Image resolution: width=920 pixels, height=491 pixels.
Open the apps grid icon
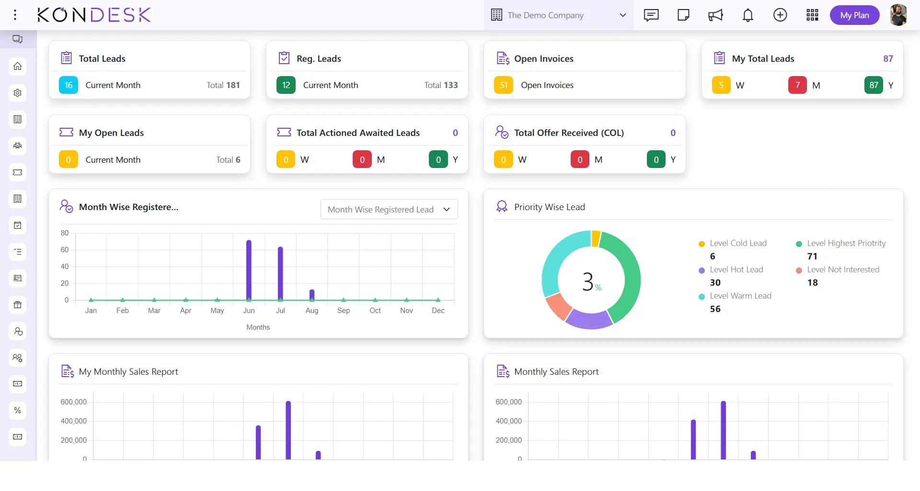[x=812, y=15]
